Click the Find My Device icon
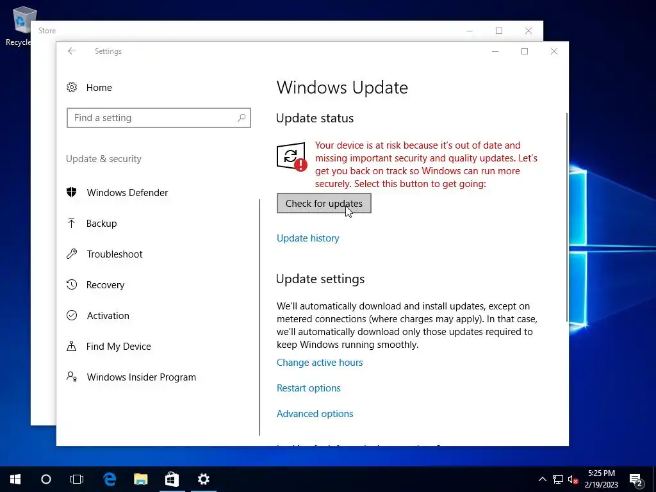The image size is (656, 492). point(72,346)
